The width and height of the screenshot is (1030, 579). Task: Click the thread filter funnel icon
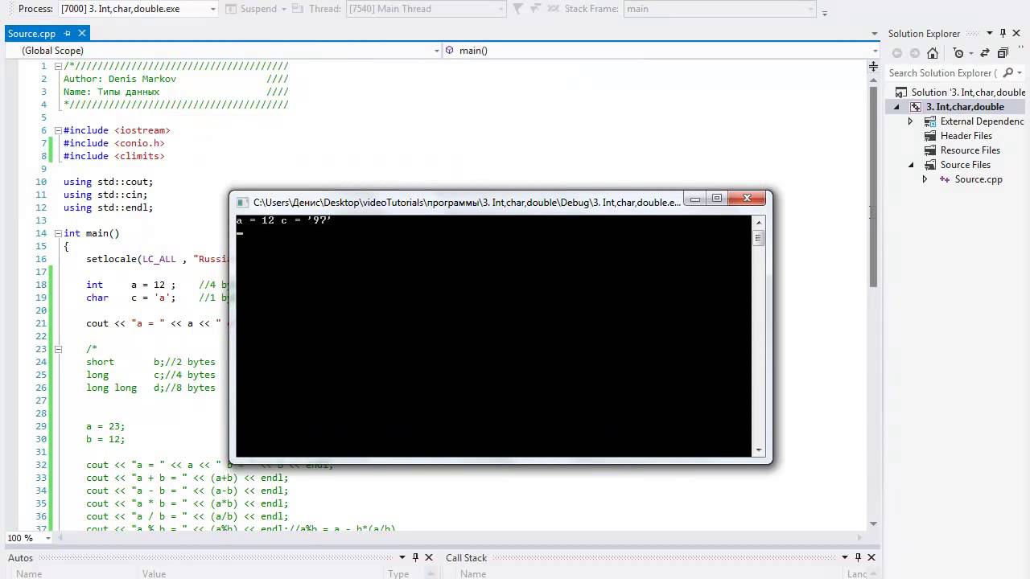click(x=518, y=9)
